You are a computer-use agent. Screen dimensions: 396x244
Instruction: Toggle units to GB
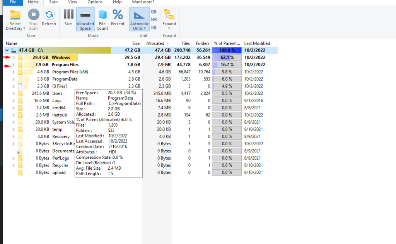tap(154, 12)
